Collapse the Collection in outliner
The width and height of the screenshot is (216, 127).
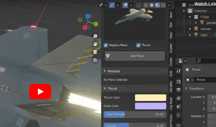[184, 11]
